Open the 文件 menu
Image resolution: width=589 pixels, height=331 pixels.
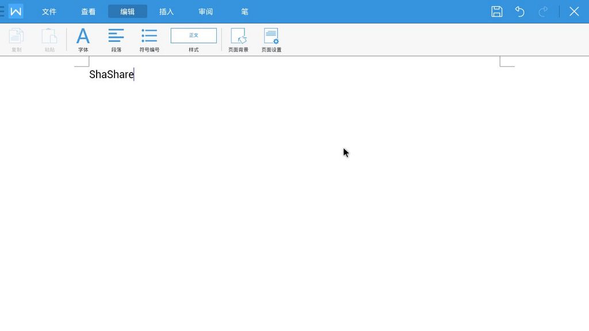point(49,11)
